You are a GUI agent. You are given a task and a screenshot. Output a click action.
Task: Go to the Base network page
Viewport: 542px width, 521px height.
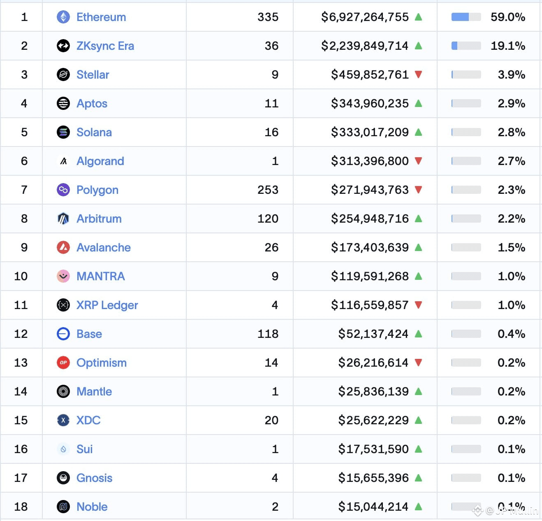click(x=89, y=334)
